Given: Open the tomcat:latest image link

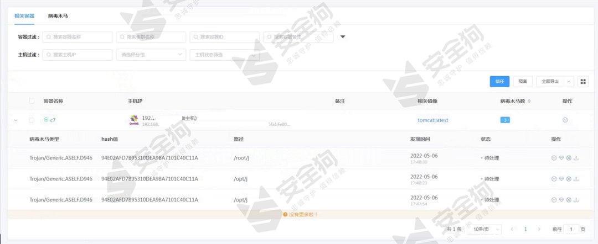Looking at the screenshot, I should [x=432, y=120].
